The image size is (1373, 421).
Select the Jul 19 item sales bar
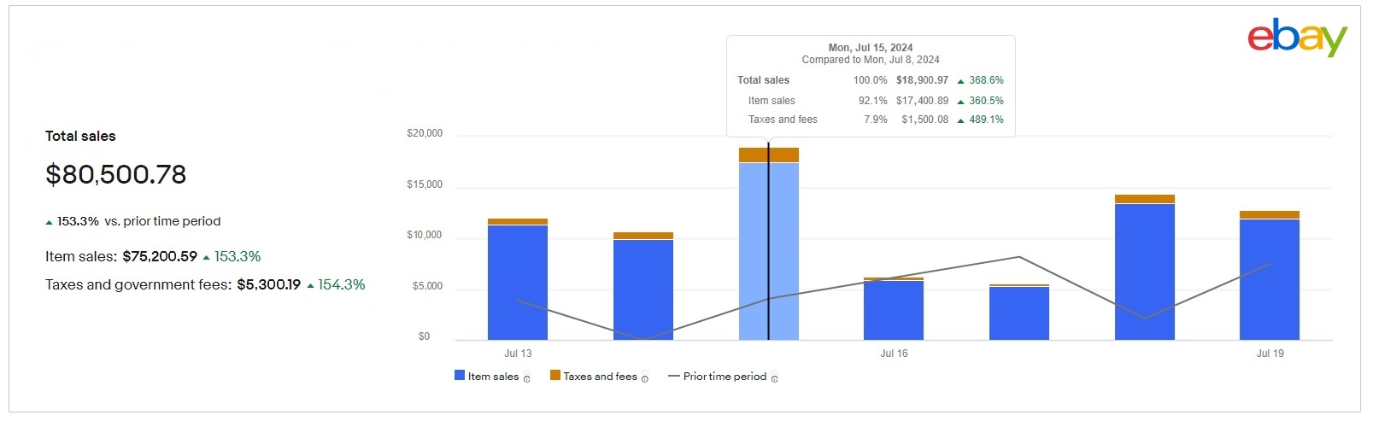pos(1270,280)
